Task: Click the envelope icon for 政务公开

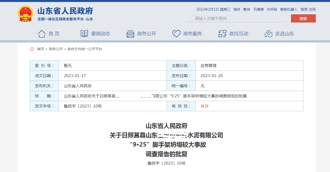Action: click(x=130, y=34)
